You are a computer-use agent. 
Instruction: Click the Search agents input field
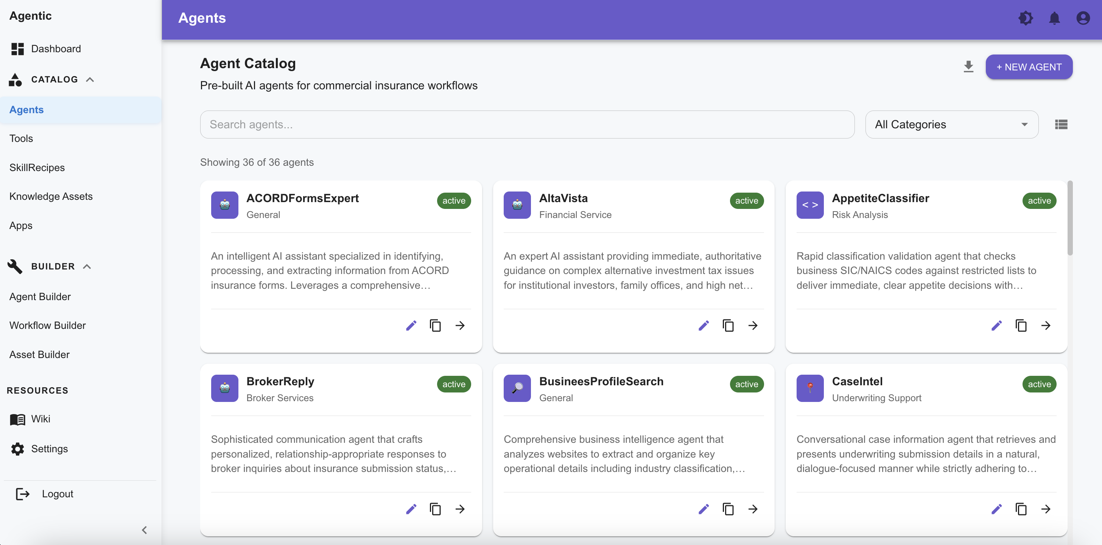[527, 125]
